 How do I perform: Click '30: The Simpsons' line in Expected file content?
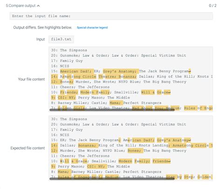click(x=69, y=119)
